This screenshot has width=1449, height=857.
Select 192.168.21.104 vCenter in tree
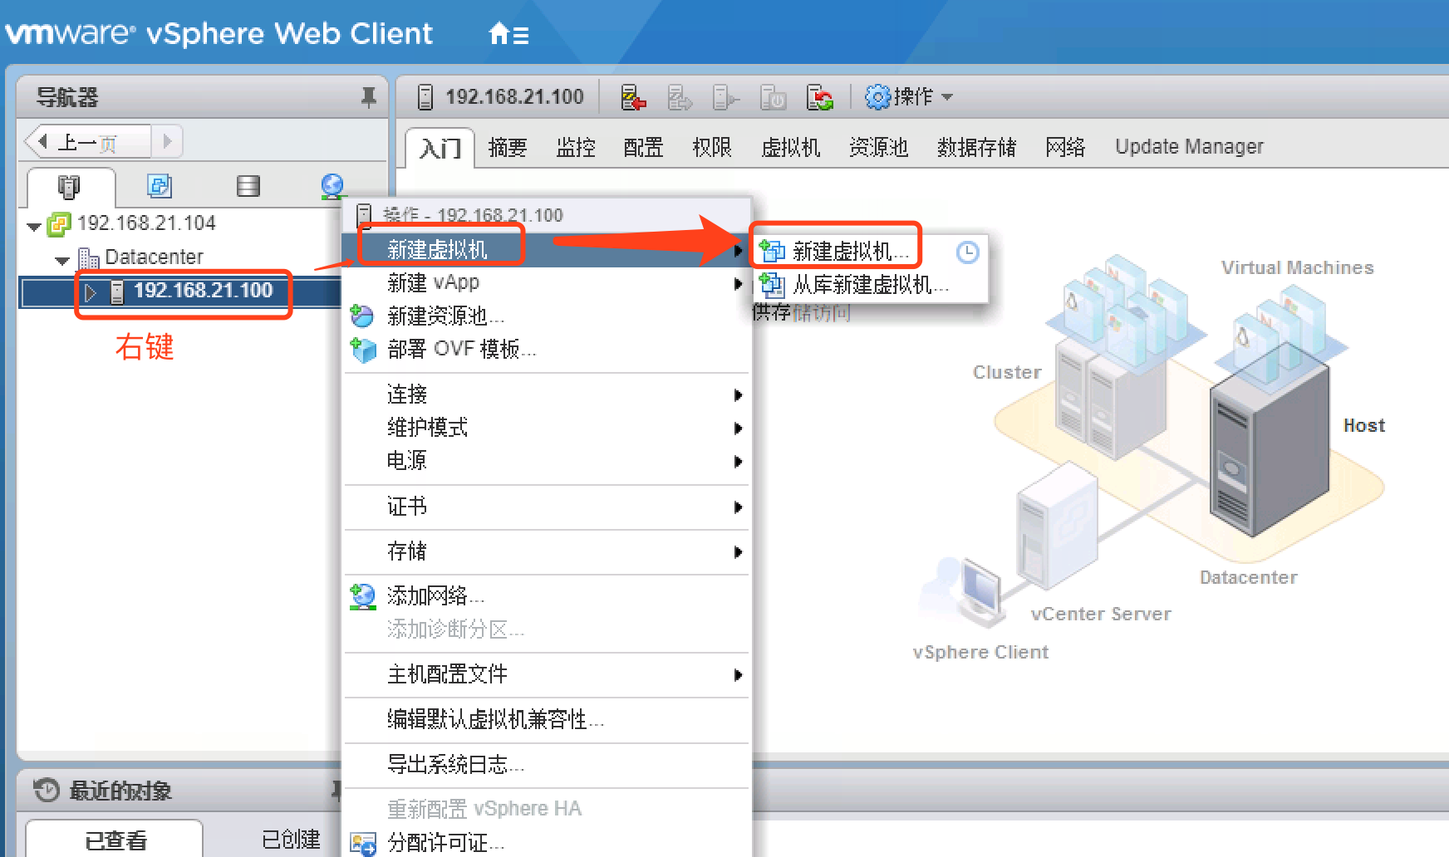coord(146,223)
